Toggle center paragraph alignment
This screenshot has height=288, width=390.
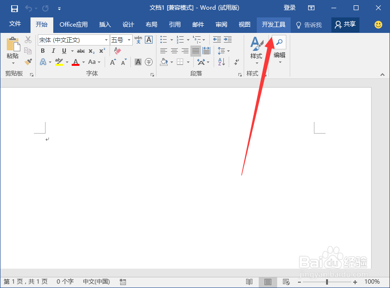[175, 50]
